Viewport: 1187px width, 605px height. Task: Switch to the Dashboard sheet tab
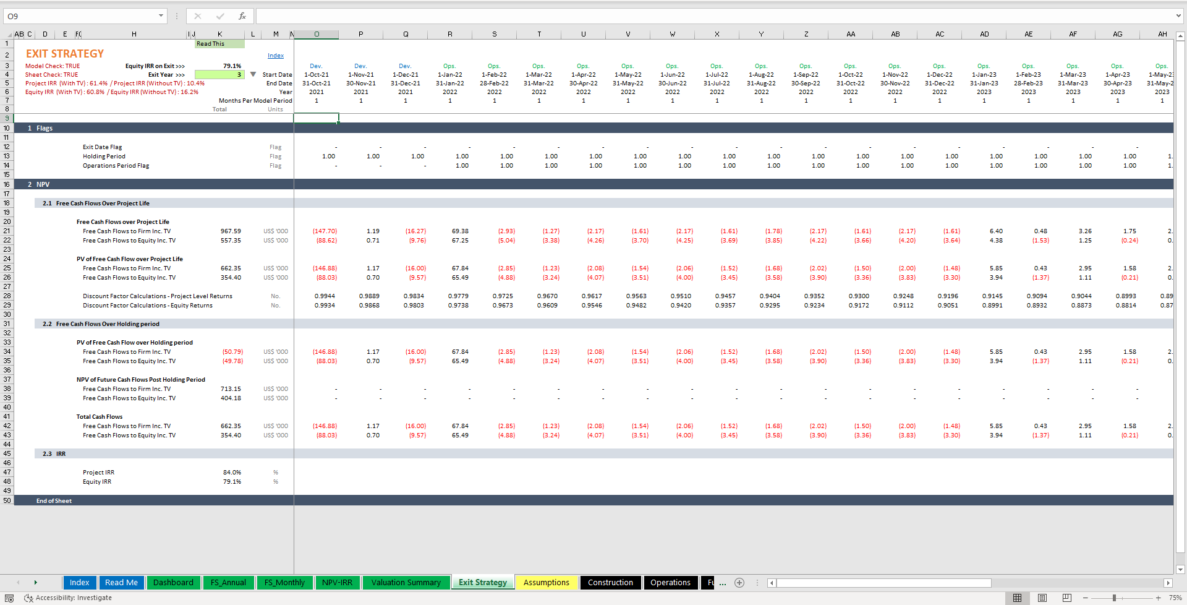pyautogui.click(x=173, y=582)
